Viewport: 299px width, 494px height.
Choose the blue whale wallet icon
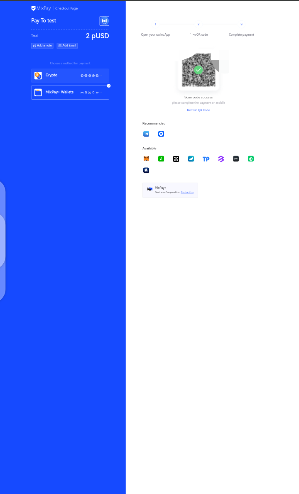191,159
